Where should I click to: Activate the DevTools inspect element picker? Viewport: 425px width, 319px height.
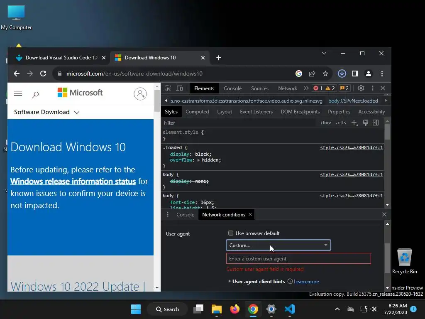[x=168, y=88]
